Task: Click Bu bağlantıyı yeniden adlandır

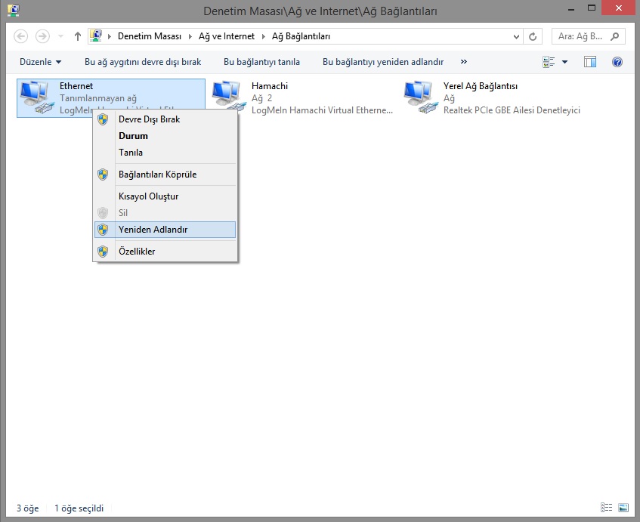Action: pos(383,62)
